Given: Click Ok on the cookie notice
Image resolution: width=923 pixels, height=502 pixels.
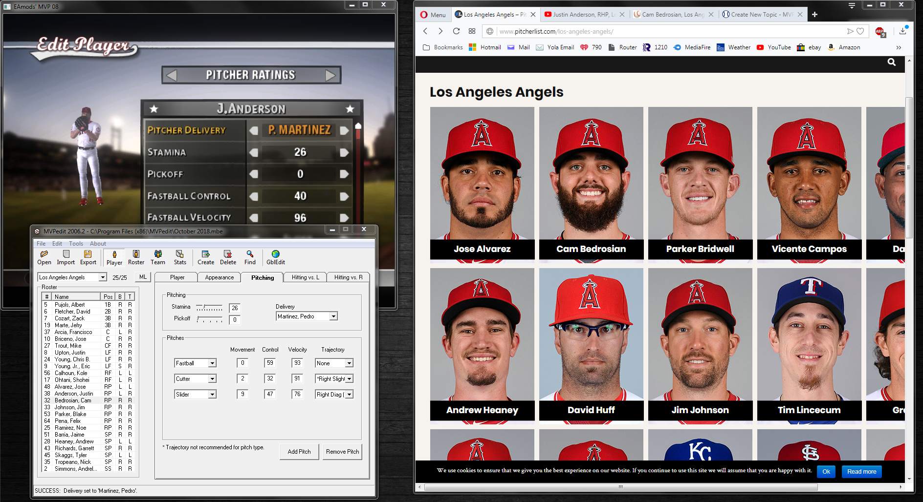Looking at the screenshot, I should [826, 472].
